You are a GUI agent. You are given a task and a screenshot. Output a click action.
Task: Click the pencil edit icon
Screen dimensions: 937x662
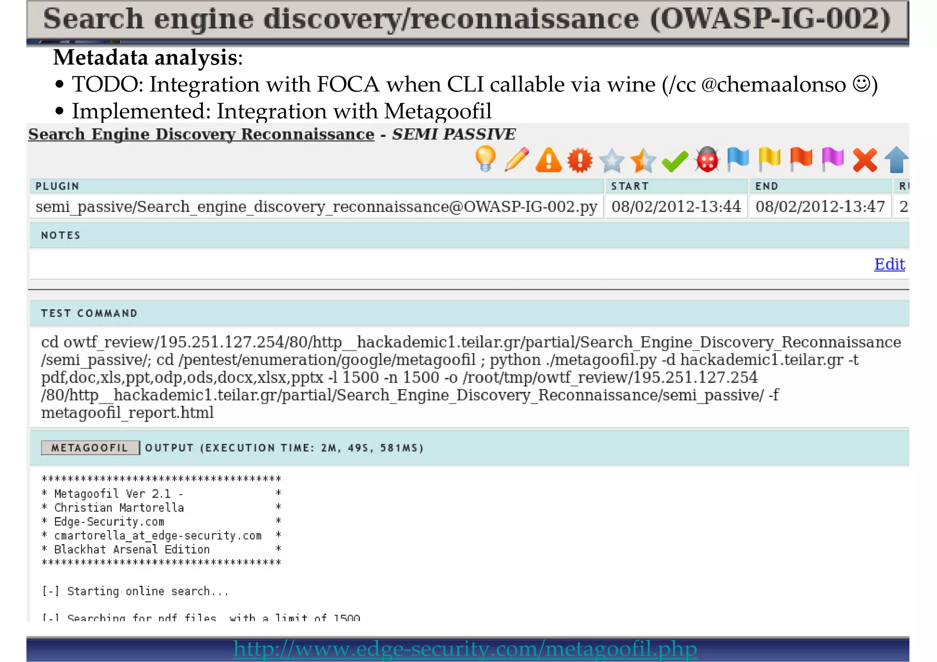point(517,160)
